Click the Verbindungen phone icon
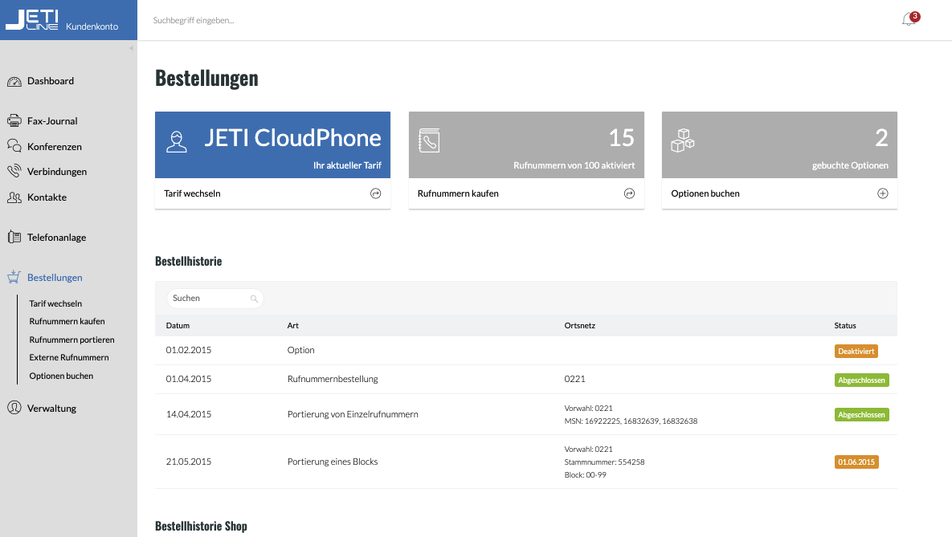Viewport: 952px width, 537px height. pyautogui.click(x=14, y=171)
